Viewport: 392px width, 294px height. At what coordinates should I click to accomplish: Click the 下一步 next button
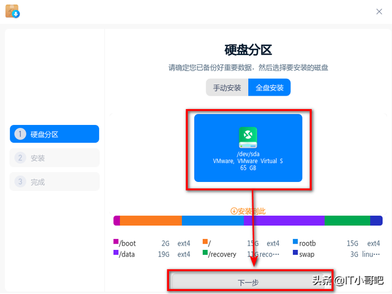coord(248,282)
